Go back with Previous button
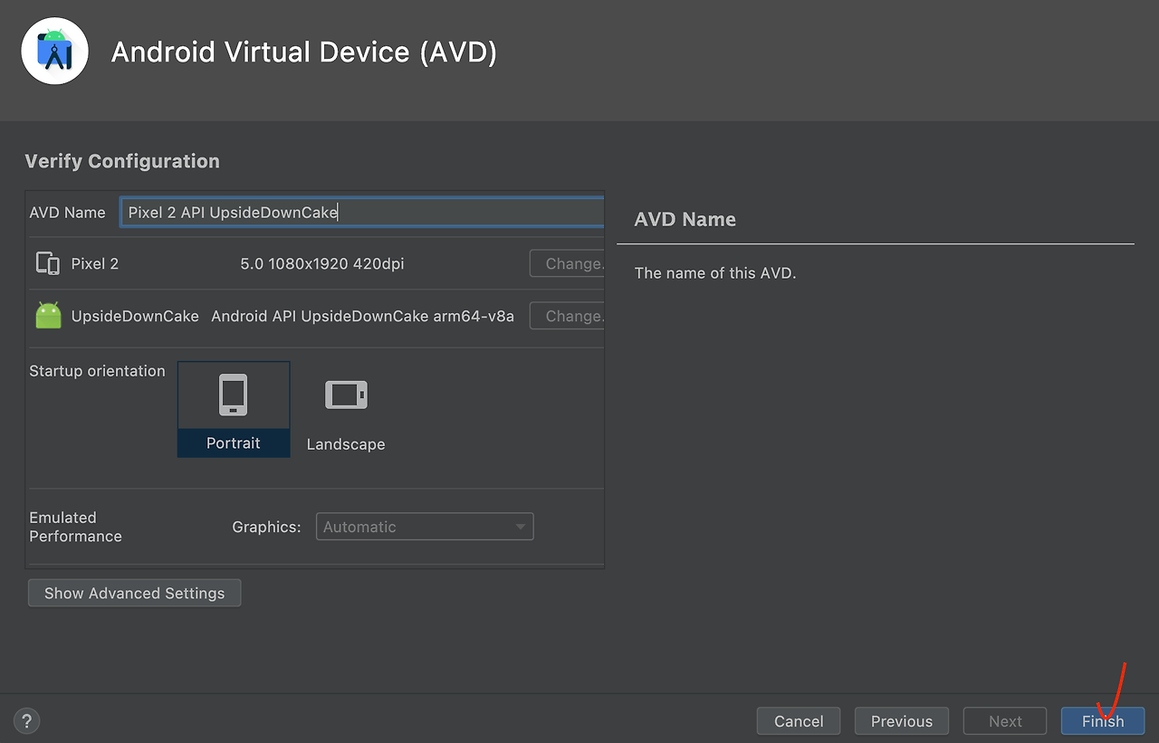1159x743 pixels. pyautogui.click(x=902, y=721)
